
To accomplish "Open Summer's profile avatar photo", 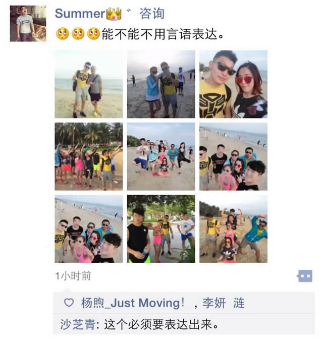I will coord(28,24).
